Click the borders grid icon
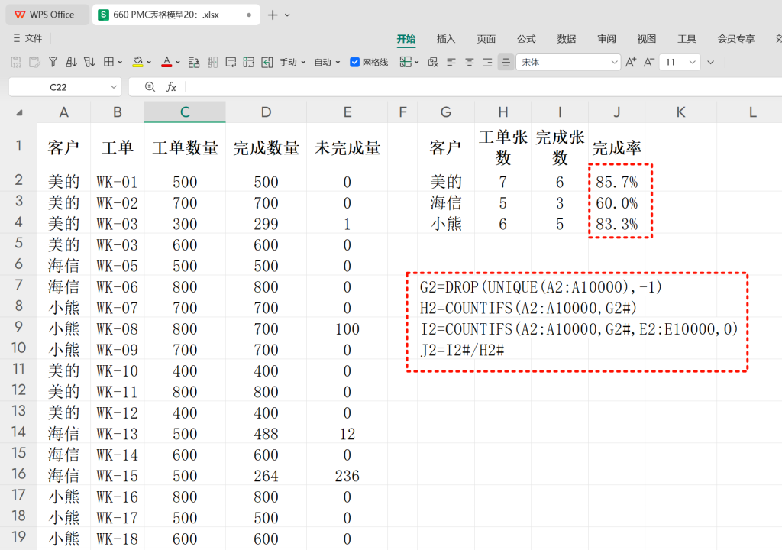 pyautogui.click(x=108, y=63)
